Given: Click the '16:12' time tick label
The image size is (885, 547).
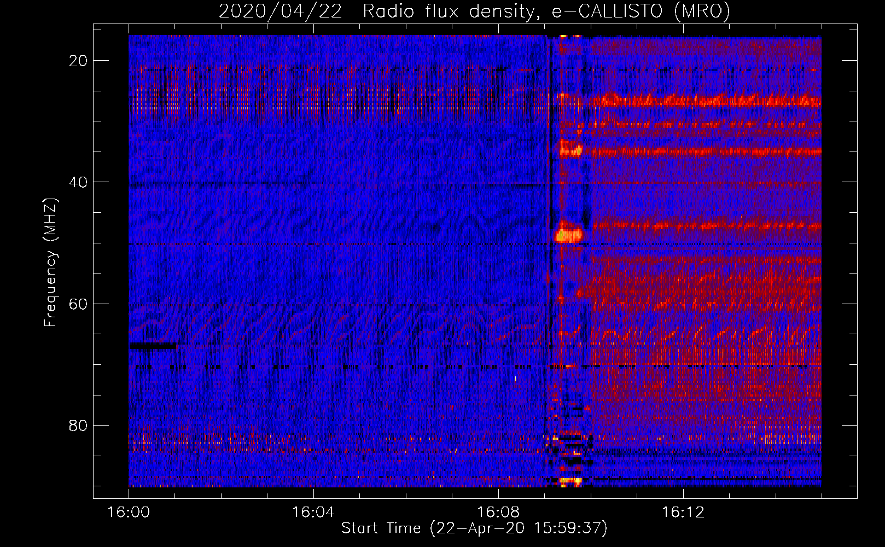Looking at the screenshot, I should tap(683, 513).
